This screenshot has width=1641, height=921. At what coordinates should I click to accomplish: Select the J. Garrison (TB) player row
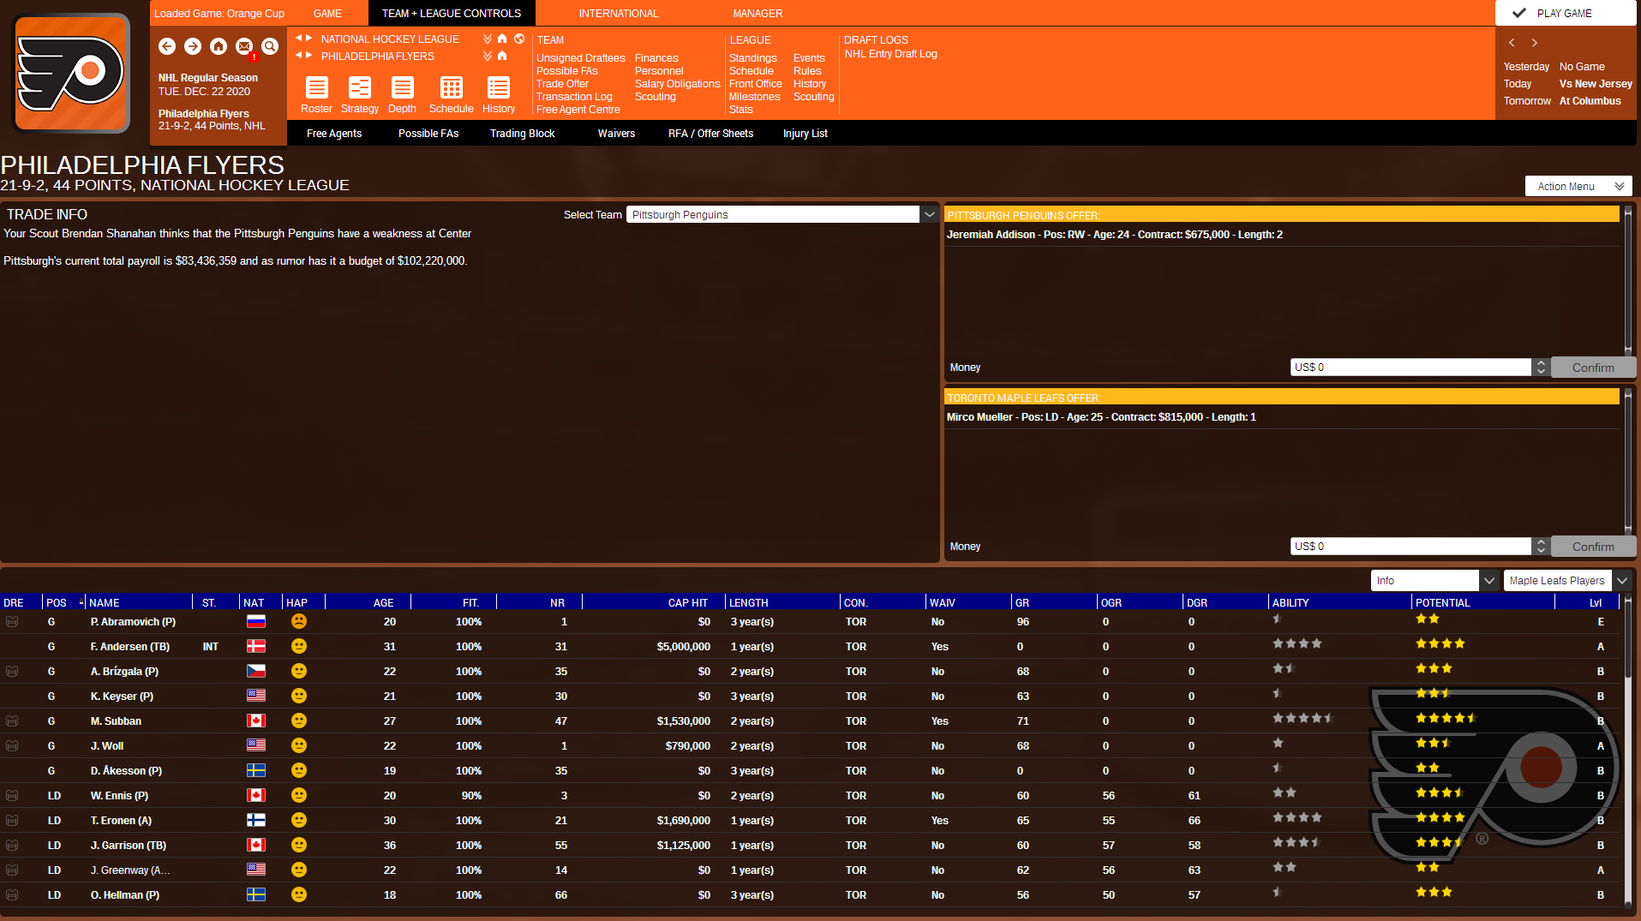812,845
